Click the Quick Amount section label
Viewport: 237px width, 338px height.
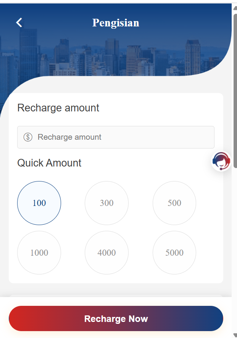(x=49, y=163)
